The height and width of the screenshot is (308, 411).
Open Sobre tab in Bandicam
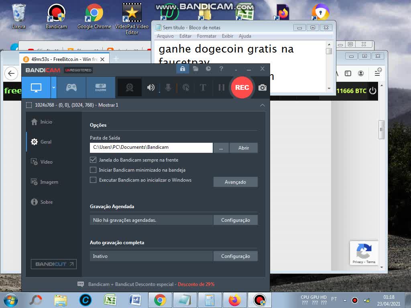click(42, 202)
